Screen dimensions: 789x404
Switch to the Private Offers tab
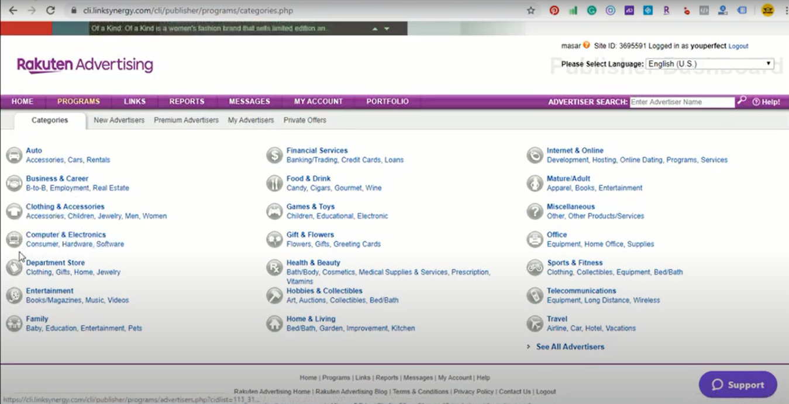305,120
